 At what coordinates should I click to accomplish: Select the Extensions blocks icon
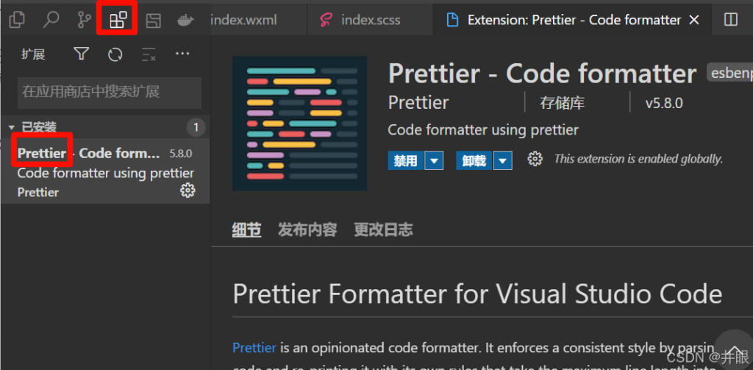(x=118, y=20)
